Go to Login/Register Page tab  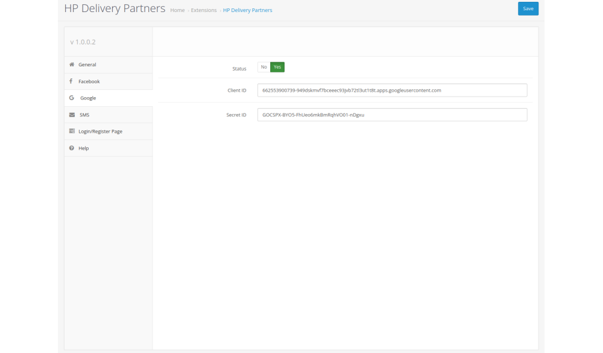[x=100, y=132]
